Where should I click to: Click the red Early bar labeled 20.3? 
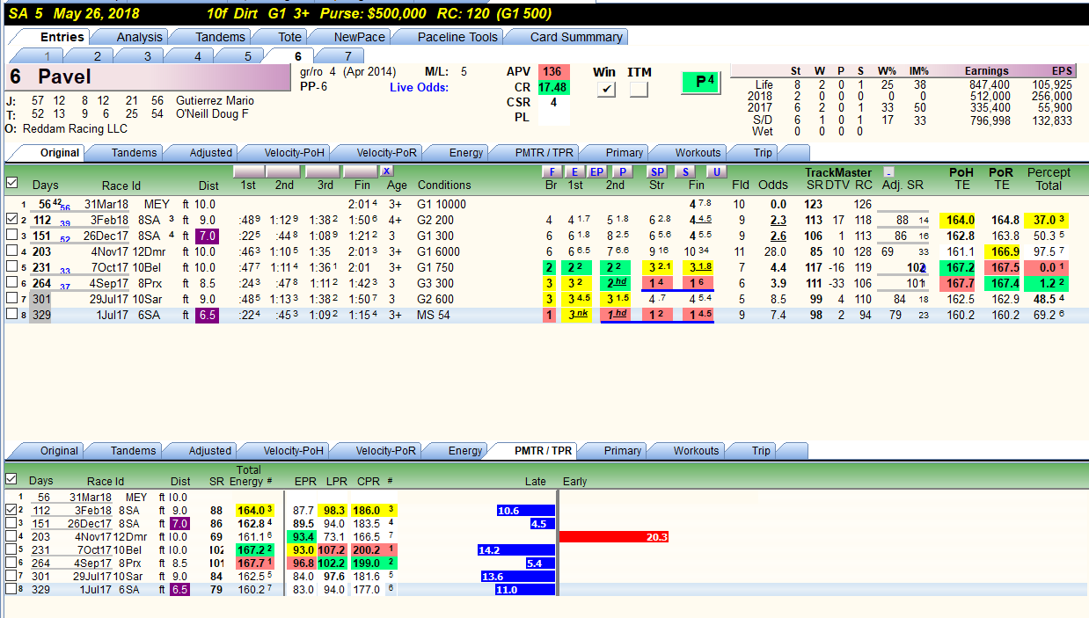614,536
